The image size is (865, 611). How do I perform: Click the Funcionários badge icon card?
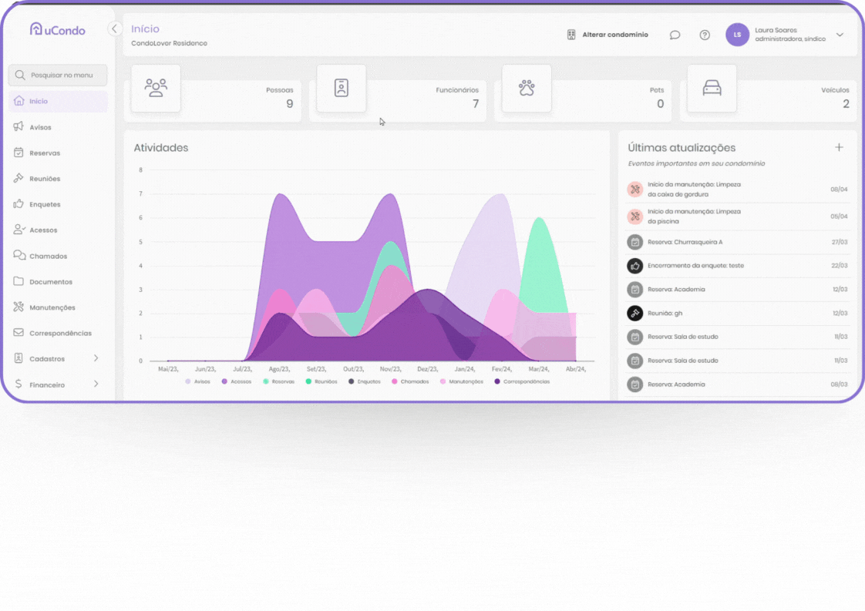[x=342, y=89]
